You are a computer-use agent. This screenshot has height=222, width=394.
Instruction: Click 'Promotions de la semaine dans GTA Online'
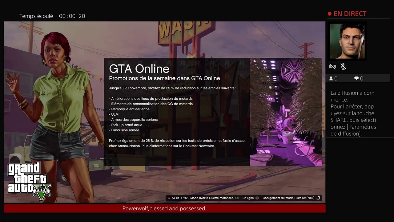point(164,78)
